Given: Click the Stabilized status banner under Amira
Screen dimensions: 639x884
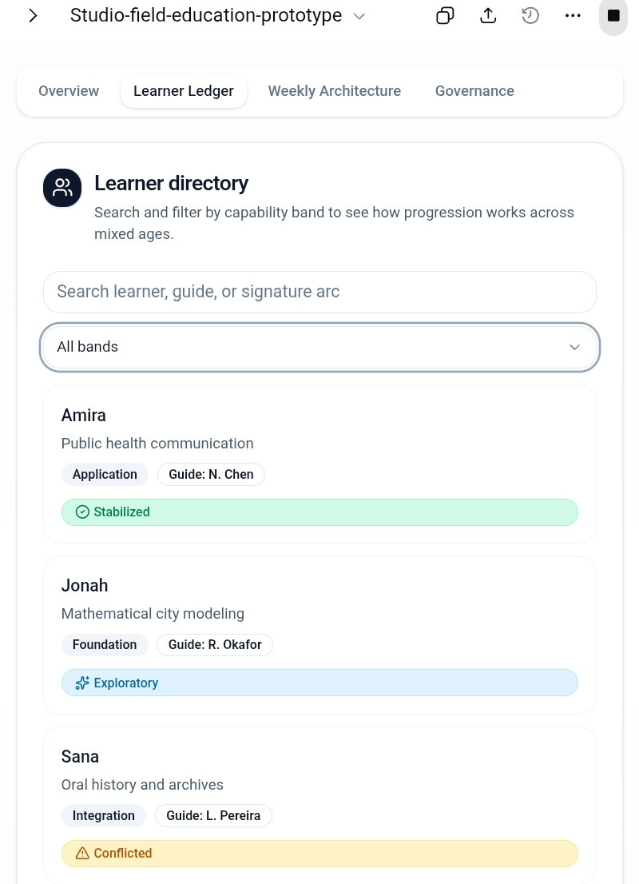Looking at the screenshot, I should pyautogui.click(x=319, y=512).
